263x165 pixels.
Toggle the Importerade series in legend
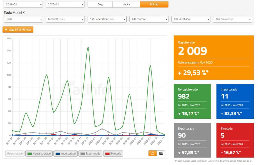65,154
